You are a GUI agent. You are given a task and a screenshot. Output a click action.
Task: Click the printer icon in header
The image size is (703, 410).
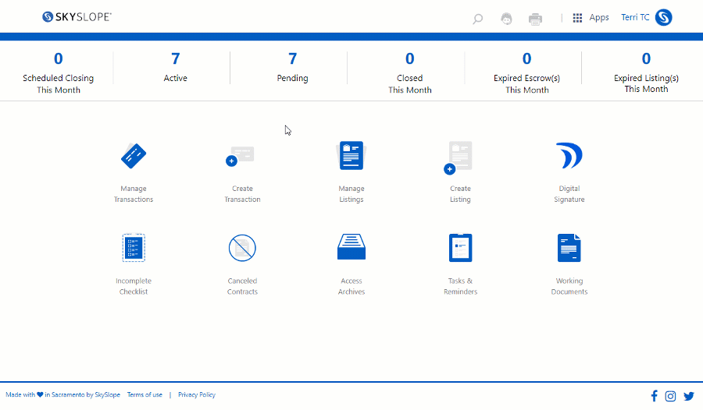click(x=535, y=19)
